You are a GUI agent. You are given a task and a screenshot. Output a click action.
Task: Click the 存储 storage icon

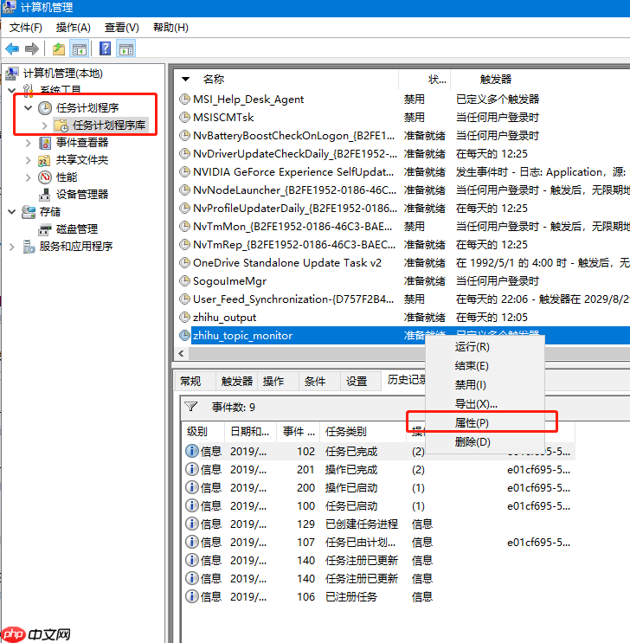(x=29, y=212)
